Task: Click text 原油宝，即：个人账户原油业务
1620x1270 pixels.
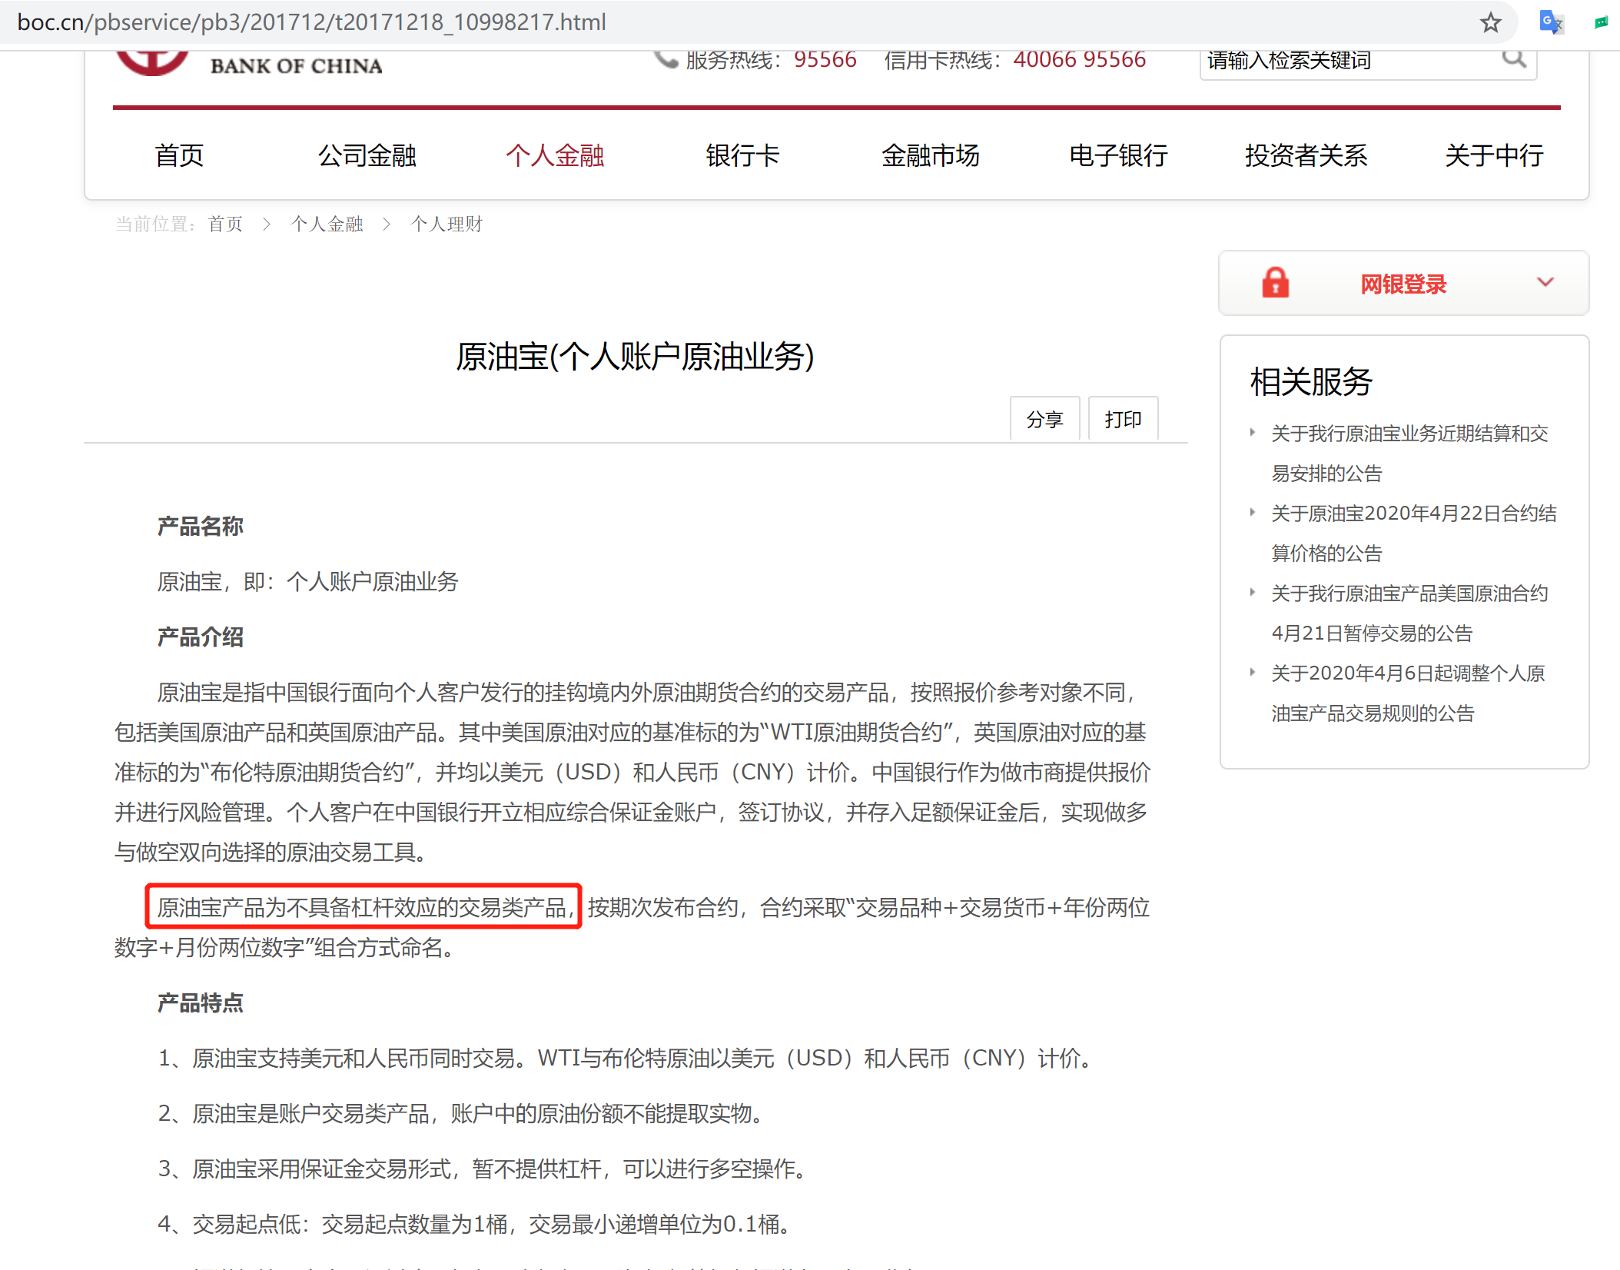Action: click(307, 582)
